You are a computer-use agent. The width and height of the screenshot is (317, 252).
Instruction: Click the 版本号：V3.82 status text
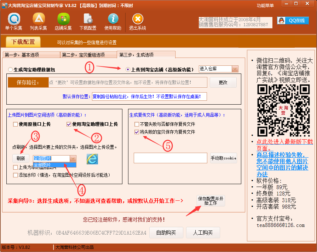click(x=16, y=247)
